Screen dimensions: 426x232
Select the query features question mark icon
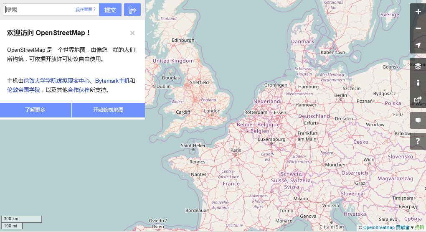pyautogui.click(x=418, y=141)
